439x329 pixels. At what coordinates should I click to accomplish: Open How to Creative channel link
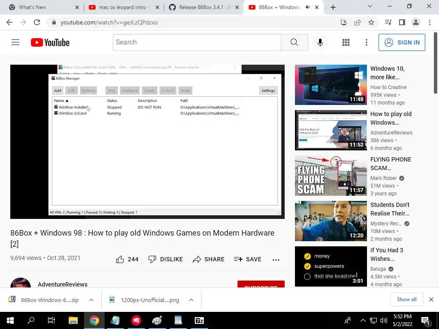tap(388, 87)
